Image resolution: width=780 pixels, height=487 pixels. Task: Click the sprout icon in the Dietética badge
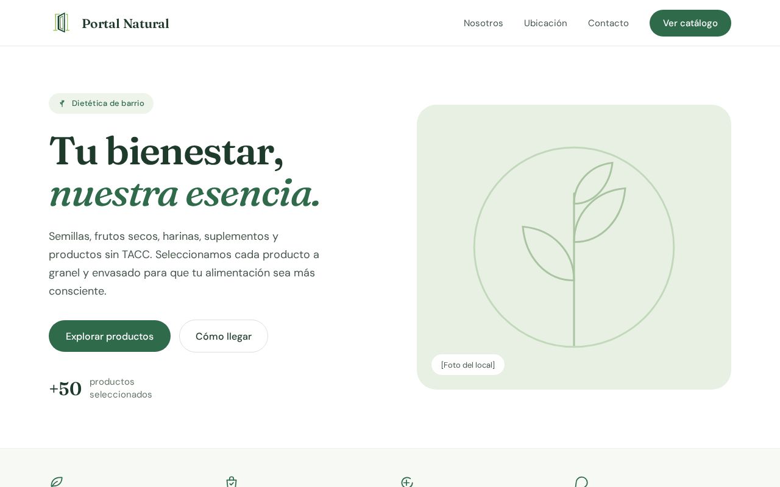(62, 103)
